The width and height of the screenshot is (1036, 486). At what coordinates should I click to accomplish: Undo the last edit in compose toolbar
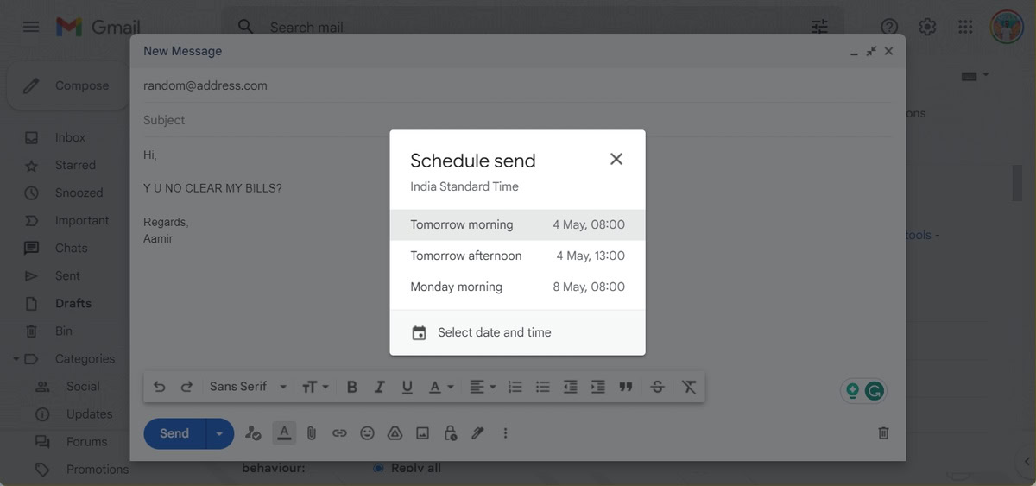tap(159, 387)
